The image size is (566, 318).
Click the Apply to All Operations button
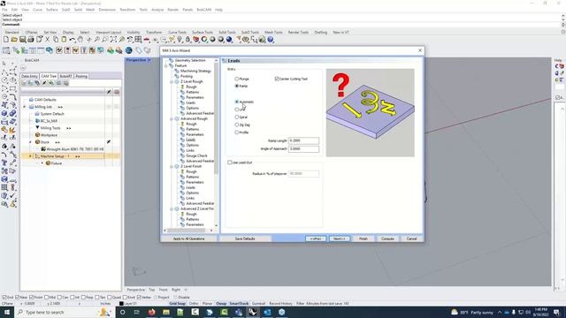[189, 238]
